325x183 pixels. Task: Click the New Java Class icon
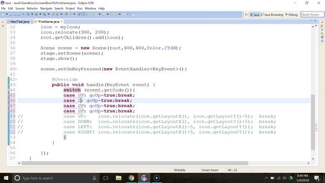click(57, 14)
